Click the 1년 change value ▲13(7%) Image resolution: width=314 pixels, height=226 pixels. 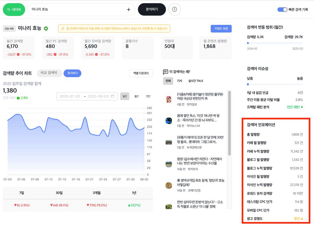134,205
